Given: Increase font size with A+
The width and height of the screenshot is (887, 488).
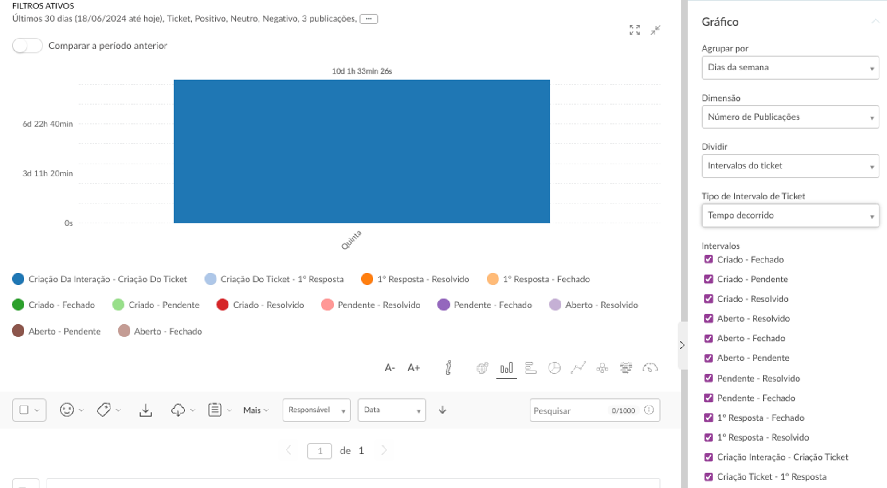Looking at the screenshot, I should 413,368.
